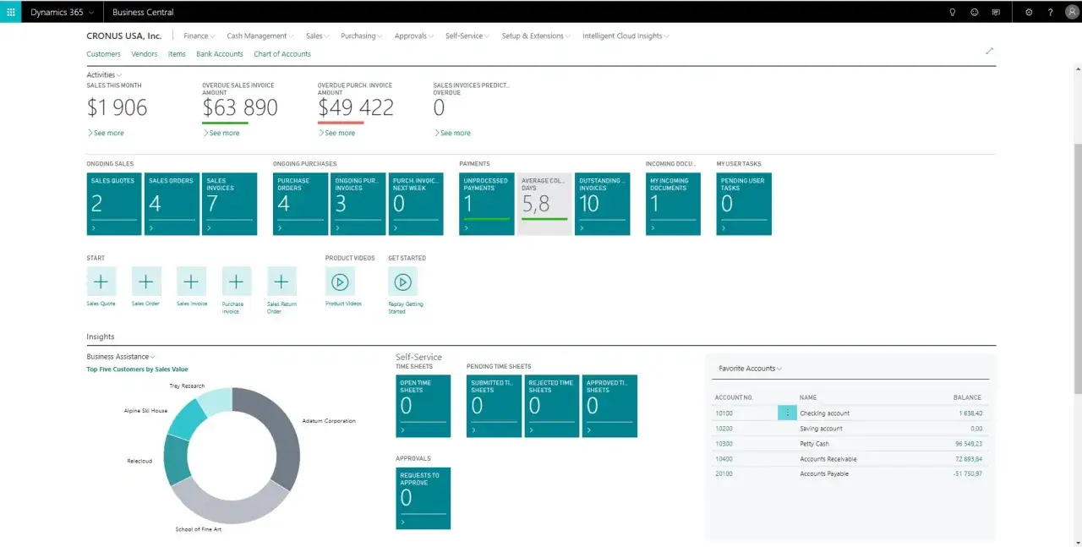Click Top Five Customers by Sales Value title
This screenshot has height=547, width=1082.
[138, 369]
